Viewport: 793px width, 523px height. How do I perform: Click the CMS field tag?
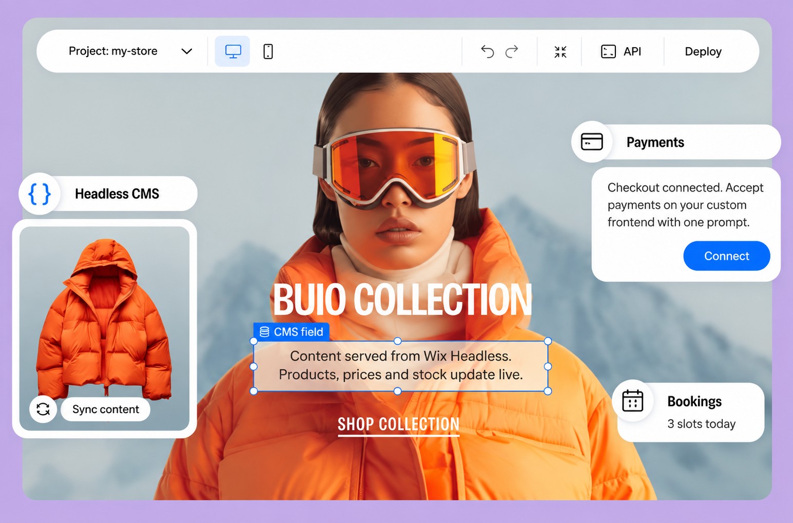tap(292, 332)
